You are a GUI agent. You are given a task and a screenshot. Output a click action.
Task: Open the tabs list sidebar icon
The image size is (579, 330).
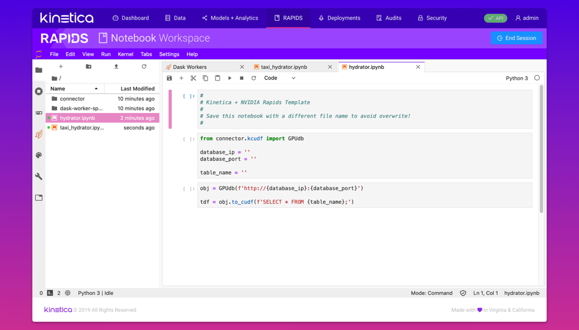[39, 197]
